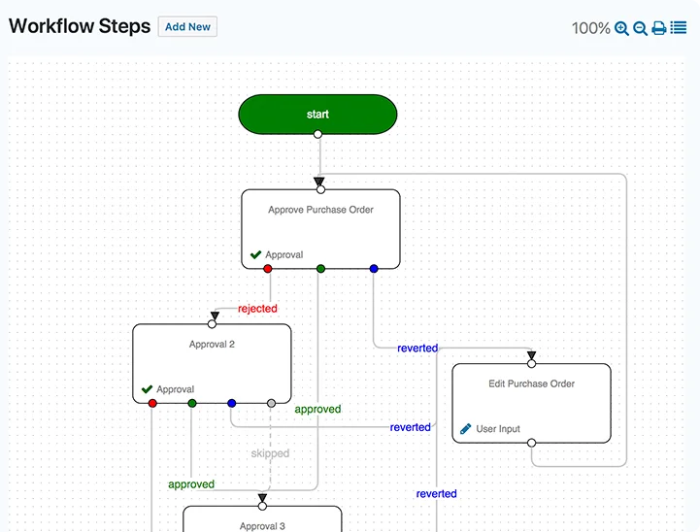Click the red 'rejected' connection label
Screen dimensions: 700x532
(257, 309)
